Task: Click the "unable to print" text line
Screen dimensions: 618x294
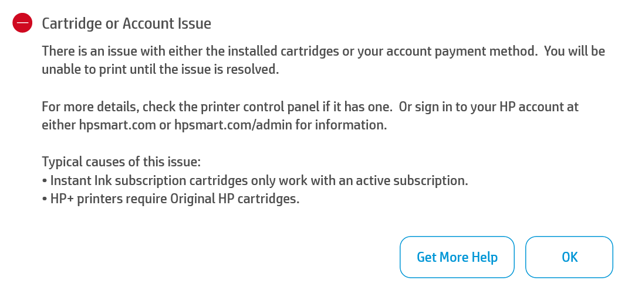Action: (x=160, y=69)
